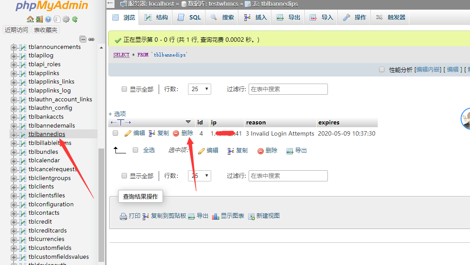Image resolution: width=470 pixels, height=265 pixels.
Task: Sort by the expires column header
Action: 329,123
